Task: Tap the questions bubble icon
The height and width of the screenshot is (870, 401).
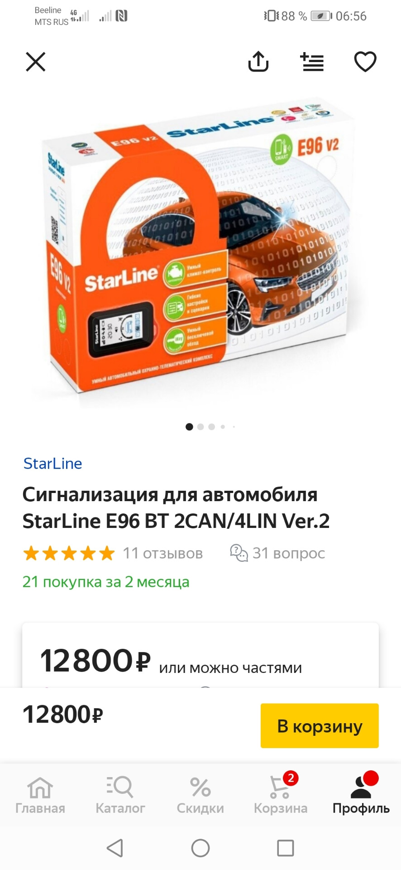Action: (239, 553)
